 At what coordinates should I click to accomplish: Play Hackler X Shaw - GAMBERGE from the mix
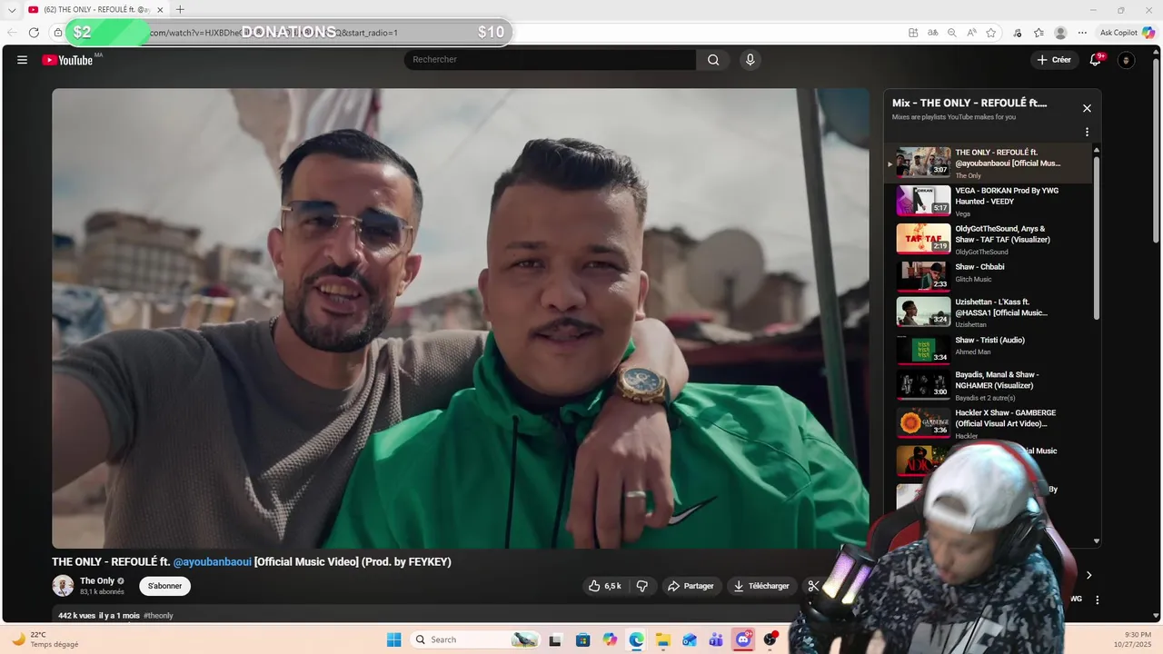pyautogui.click(x=987, y=423)
